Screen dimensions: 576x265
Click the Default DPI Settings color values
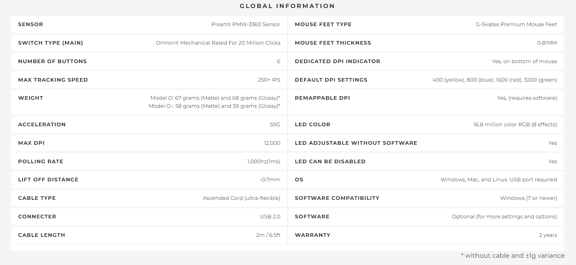(495, 80)
